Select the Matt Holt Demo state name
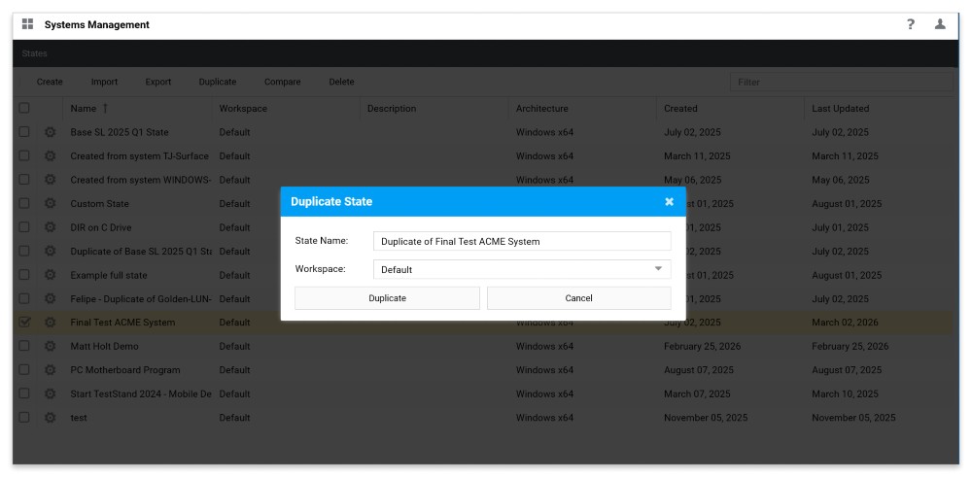Viewport: 972px width, 478px height. [105, 346]
